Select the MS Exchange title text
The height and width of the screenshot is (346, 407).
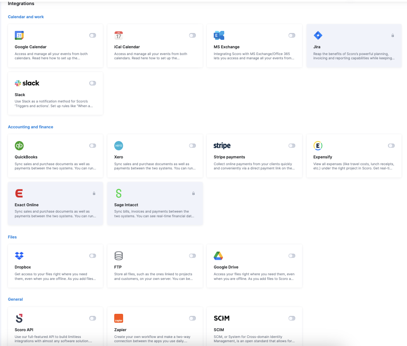coord(227,47)
